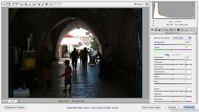Click the Exposition value field 0,00
The height and width of the screenshot is (112, 199).
(188, 57)
